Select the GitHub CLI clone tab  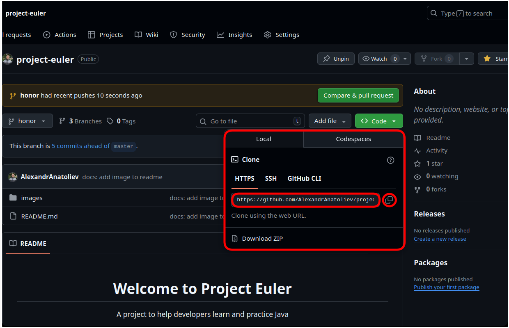point(304,179)
